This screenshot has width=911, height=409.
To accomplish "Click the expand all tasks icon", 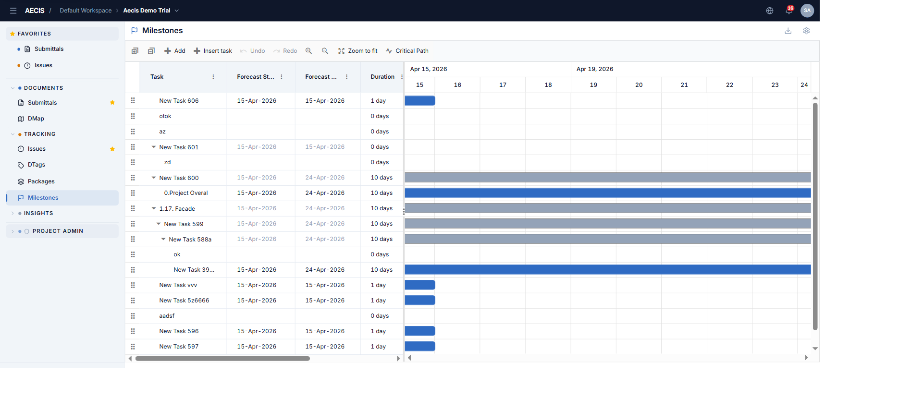I will tap(135, 51).
